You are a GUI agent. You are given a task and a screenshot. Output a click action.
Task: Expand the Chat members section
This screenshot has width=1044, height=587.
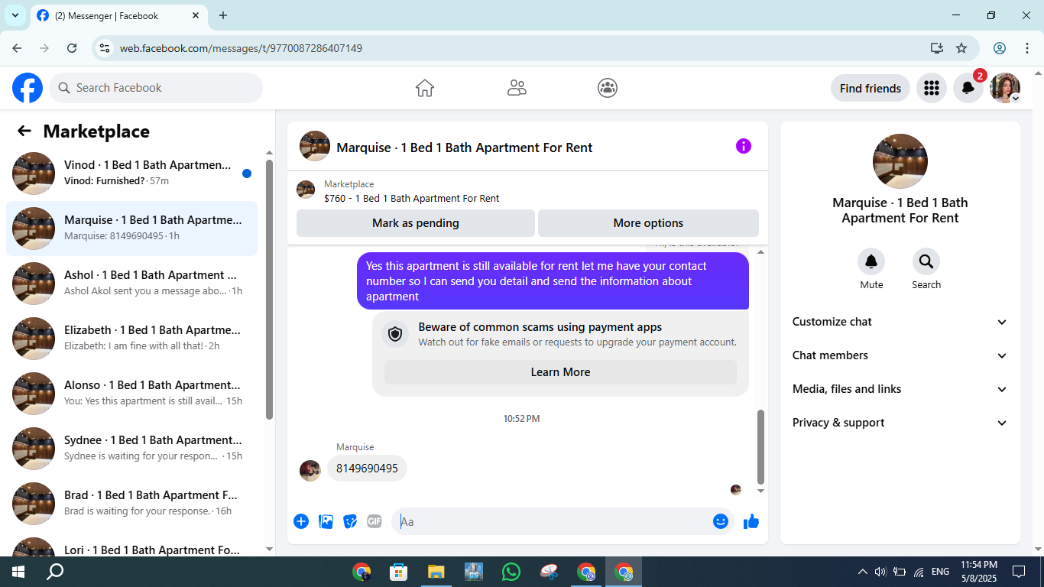tap(900, 355)
